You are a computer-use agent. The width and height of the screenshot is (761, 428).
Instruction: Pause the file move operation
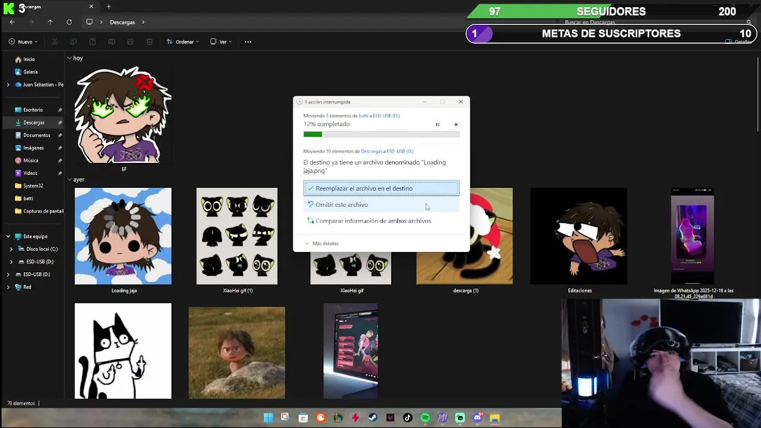coord(438,124)
